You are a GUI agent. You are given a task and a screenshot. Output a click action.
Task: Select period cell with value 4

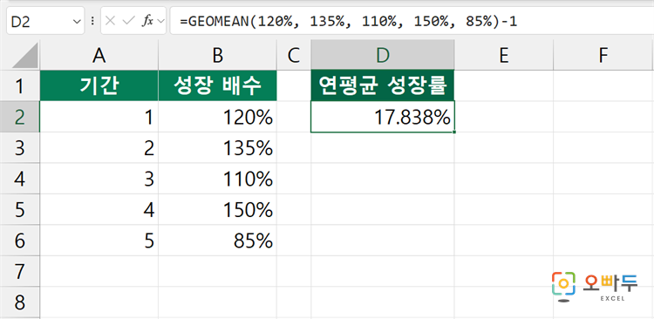tap(99, 209)
